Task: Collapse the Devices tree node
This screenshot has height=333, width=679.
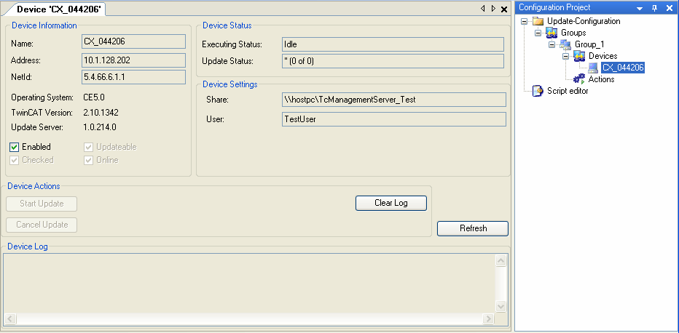Action: click(566, 56)
